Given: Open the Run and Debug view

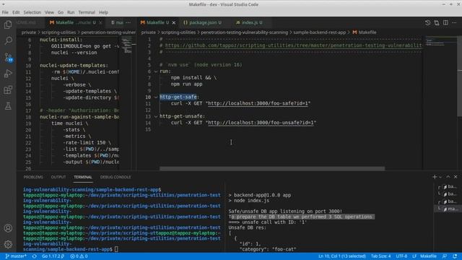Looking at the screenshot, I should click(x=8, y=74).
